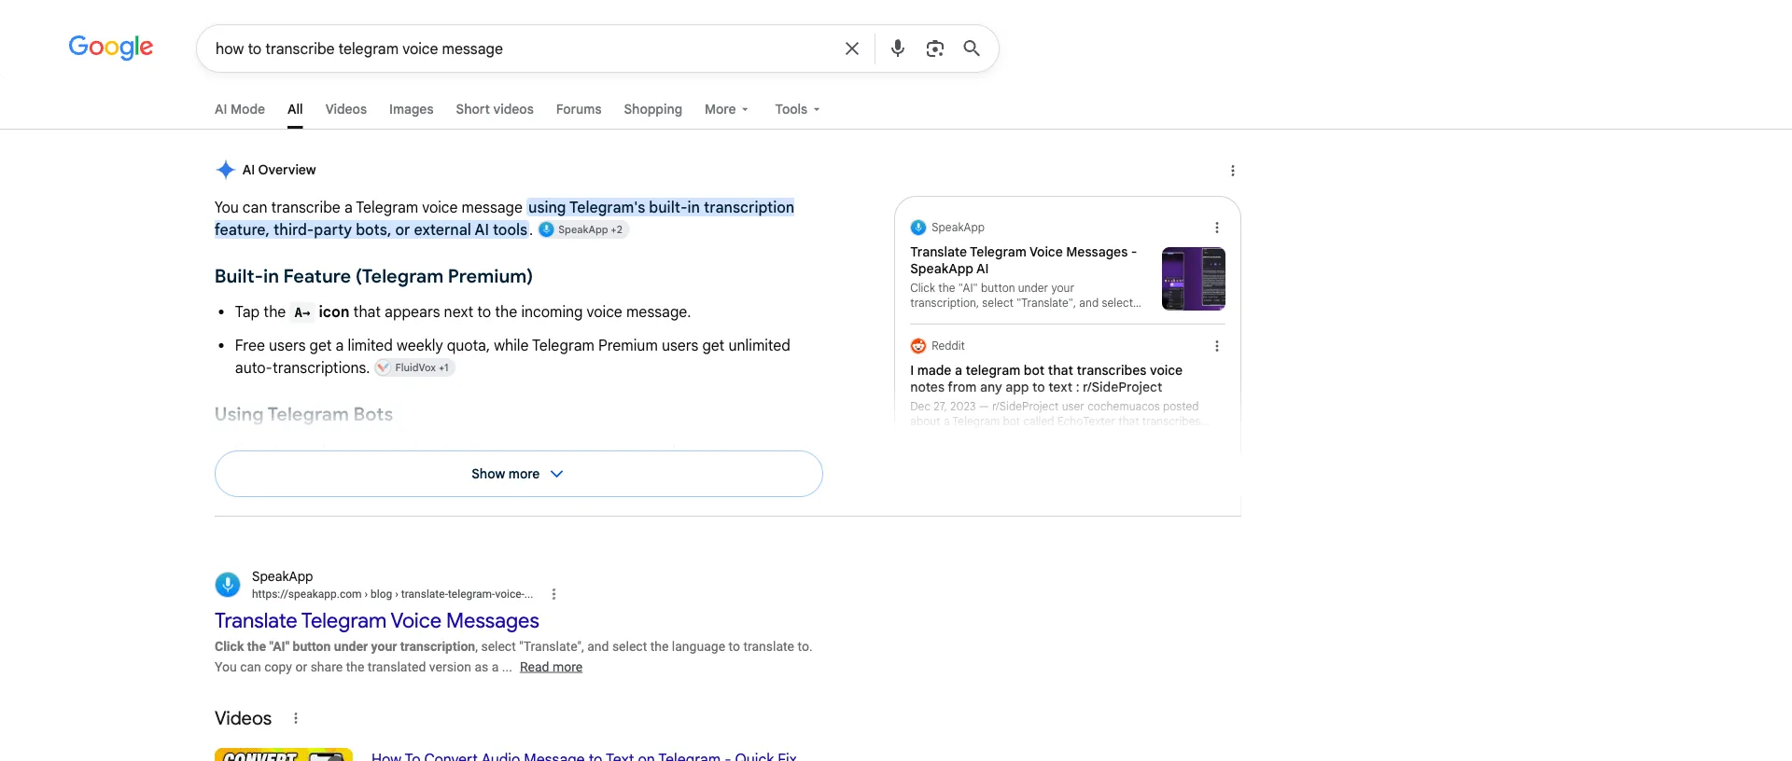
Task: Click Using Telegram Bots heading
Action: click(x=303, y=414)
